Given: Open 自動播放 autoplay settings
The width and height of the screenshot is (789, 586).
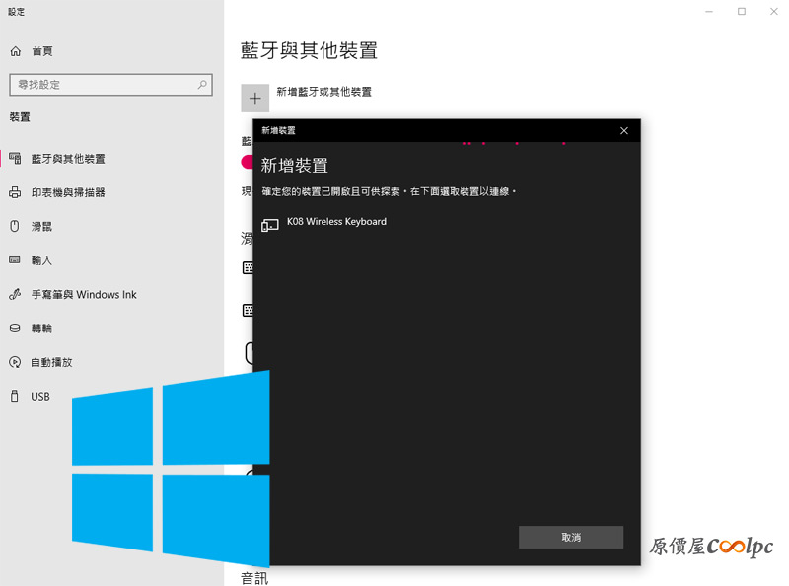Looking at the screenshot, I should point(51,362).
